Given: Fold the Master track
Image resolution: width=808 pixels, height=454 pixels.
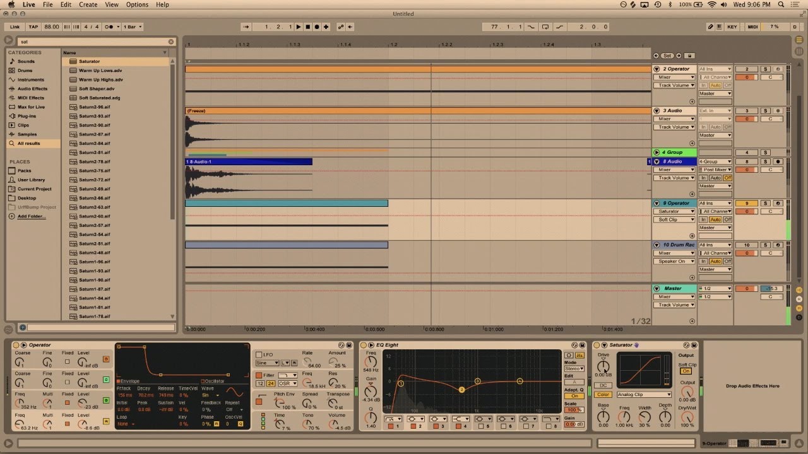Looking at the screenshot, I should coord(656,288).
